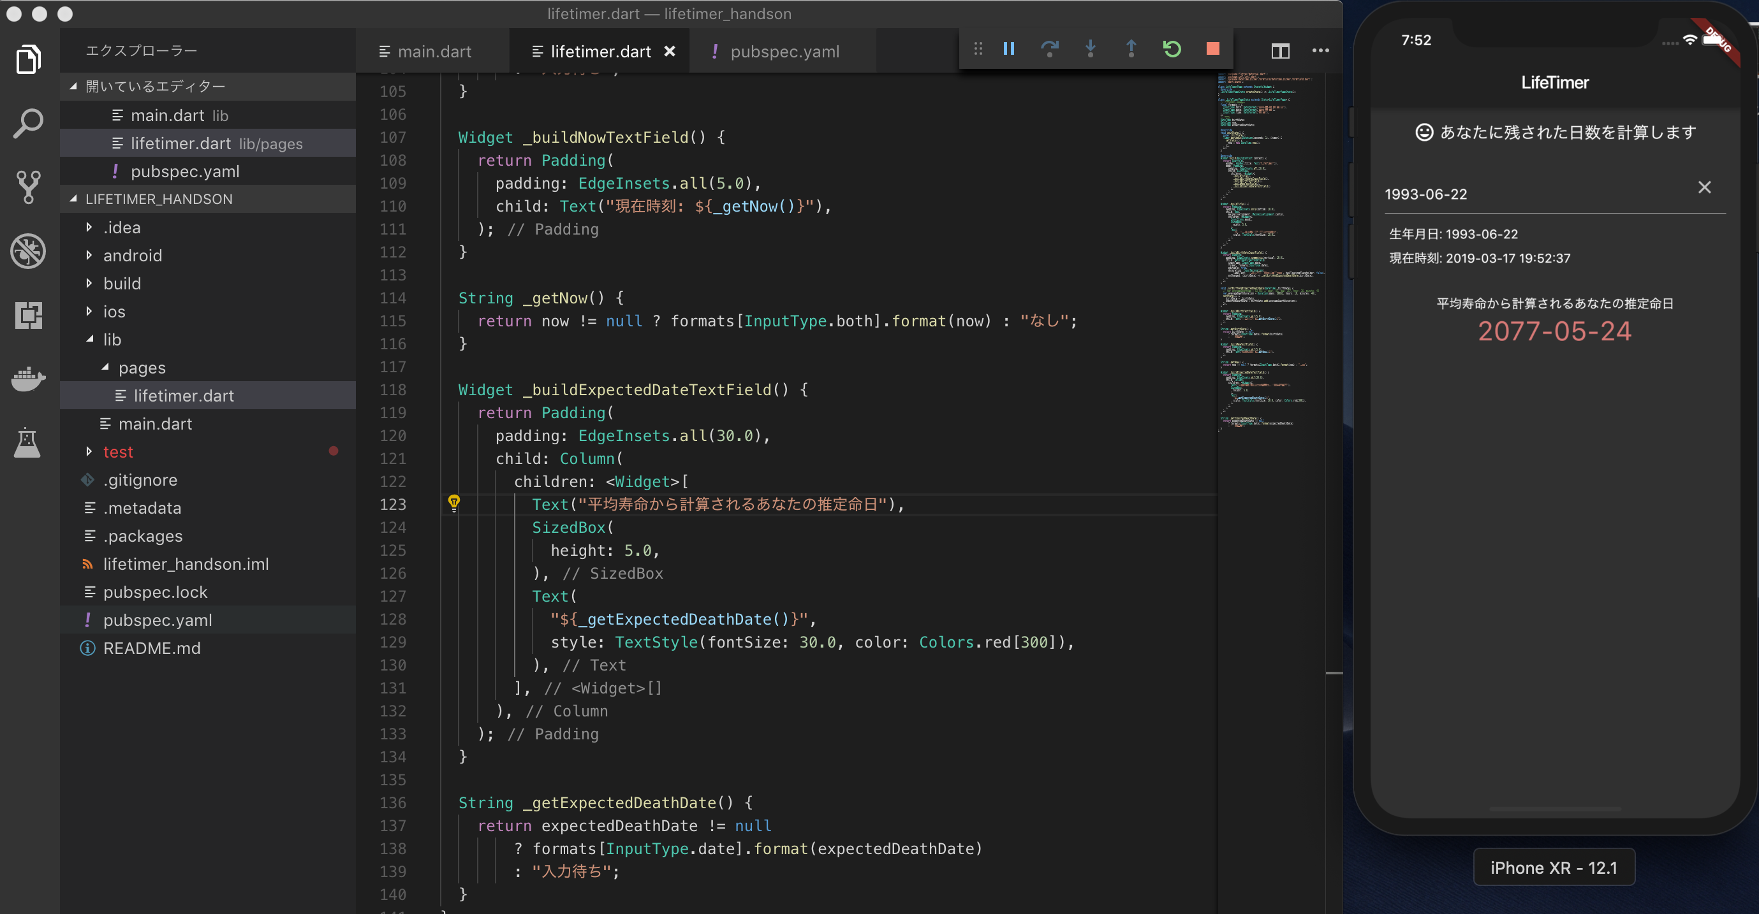This screenshot has height=914, width=1759.
Task: Stop debugging with the red square
Action: (x=1212, y=48)
